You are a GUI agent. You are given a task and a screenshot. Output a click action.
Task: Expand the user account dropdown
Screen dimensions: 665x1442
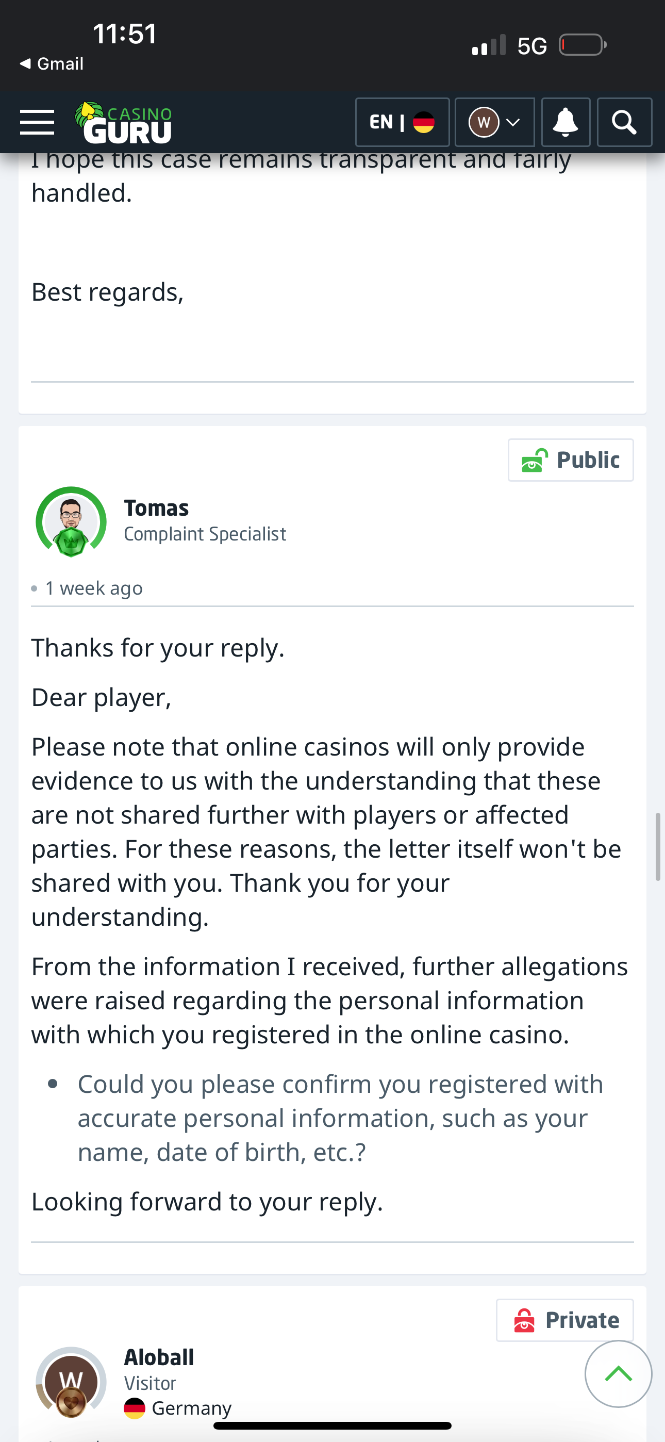(x=494, y=123)
